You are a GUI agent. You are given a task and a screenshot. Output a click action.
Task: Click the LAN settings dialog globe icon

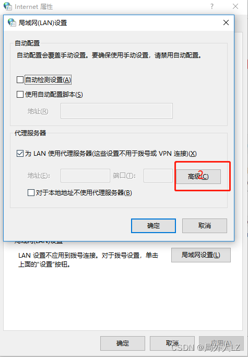tap(12, 22)
